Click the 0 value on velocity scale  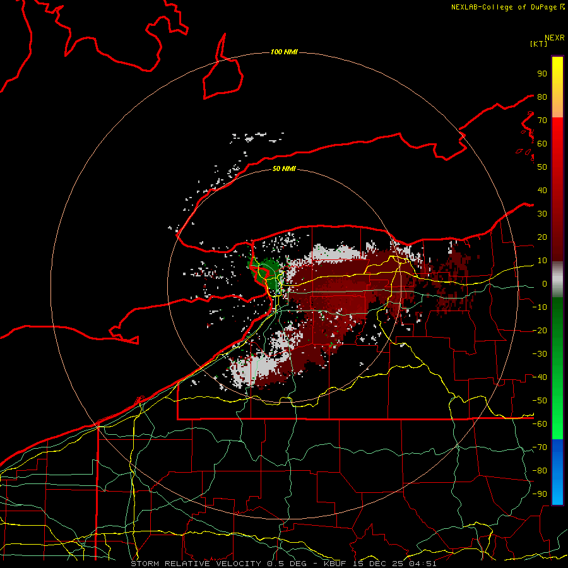545,283
